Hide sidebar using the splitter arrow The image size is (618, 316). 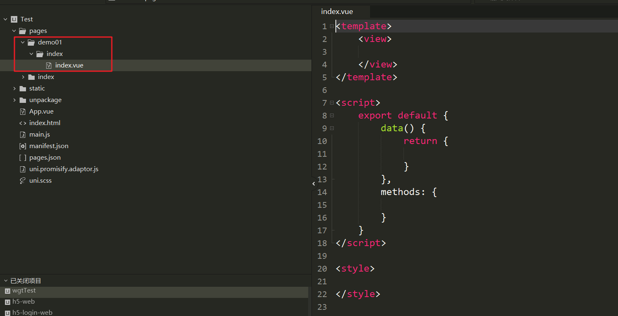click(313, 184)
